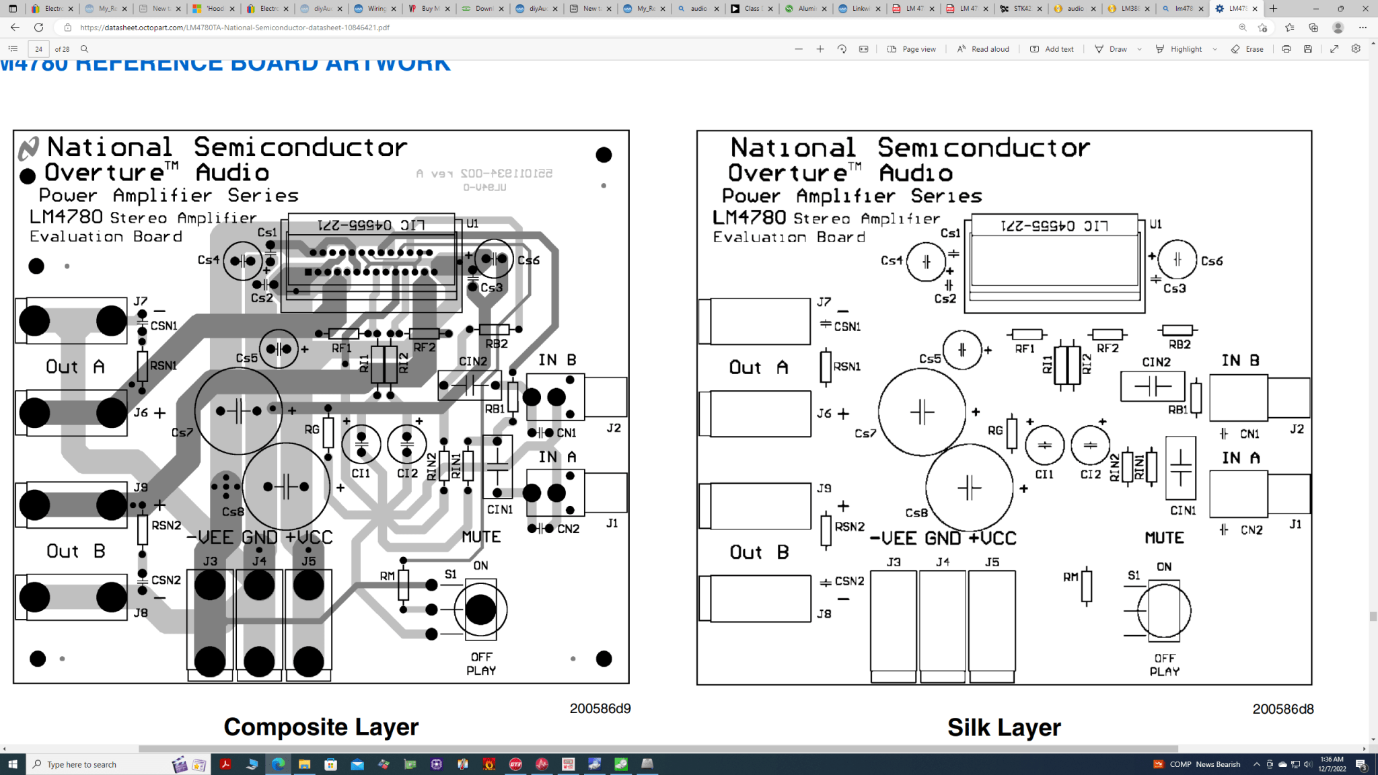Click the address bar URL

(235, 28)
